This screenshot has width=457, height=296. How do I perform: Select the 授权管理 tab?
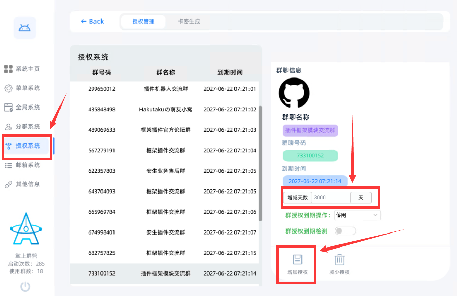coord(143,22)
